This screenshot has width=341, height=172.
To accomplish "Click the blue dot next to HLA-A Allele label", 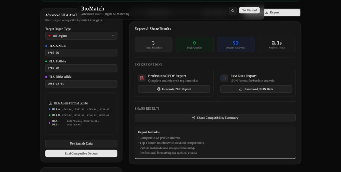I will point(46,46).
